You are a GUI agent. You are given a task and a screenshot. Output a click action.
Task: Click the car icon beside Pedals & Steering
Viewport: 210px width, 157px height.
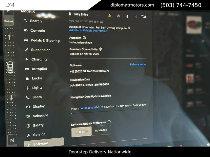tap(26, 40)
